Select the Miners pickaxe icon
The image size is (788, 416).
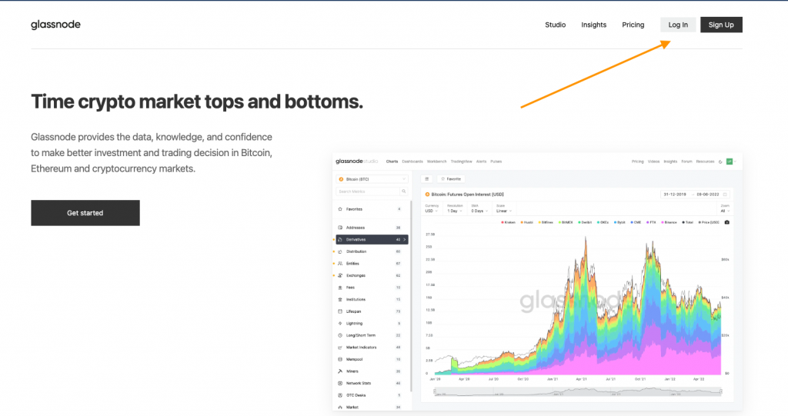(340, 371)
